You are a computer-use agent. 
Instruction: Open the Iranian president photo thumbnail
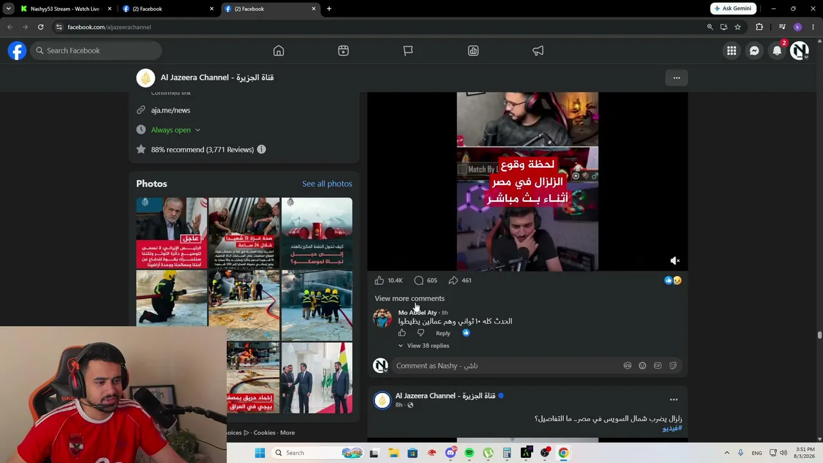172,233
